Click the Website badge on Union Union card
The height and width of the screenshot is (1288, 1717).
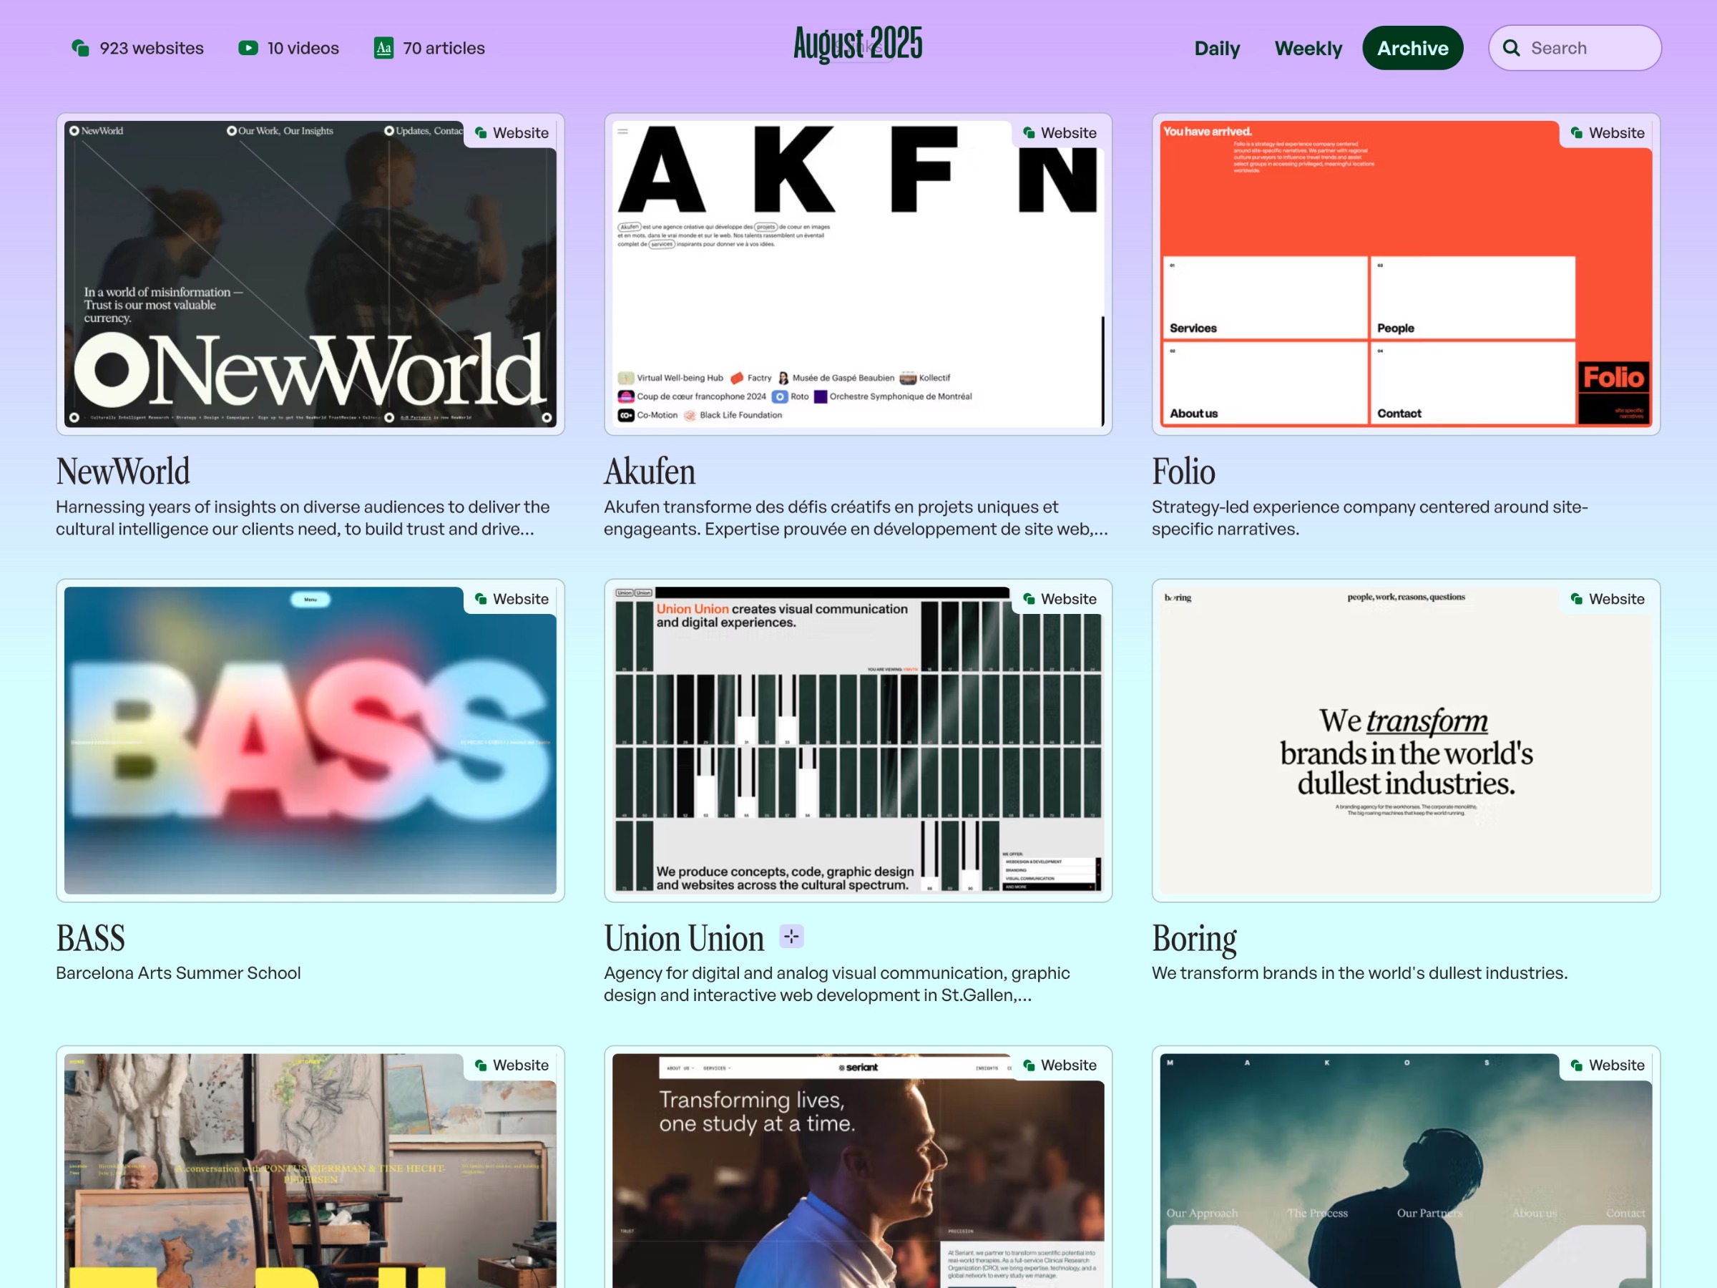[1060, 600]
